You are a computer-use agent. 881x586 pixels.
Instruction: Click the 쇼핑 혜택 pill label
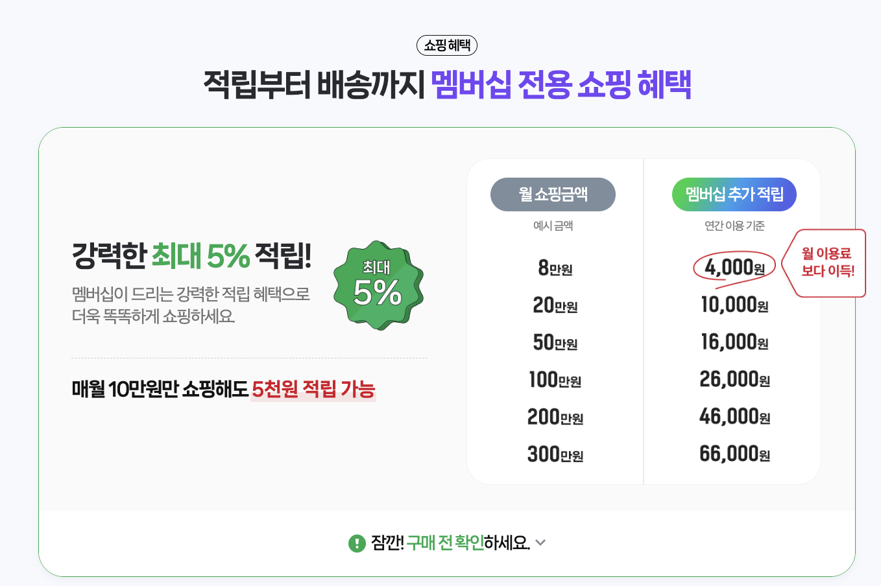(447, 45)
